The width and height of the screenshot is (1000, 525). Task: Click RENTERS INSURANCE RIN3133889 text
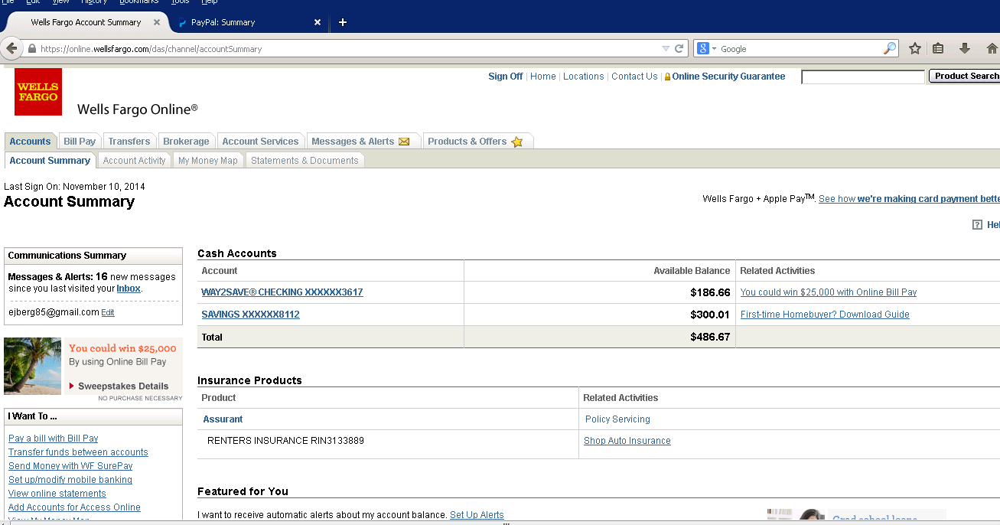pyautogui.click(x=285, y=441)
